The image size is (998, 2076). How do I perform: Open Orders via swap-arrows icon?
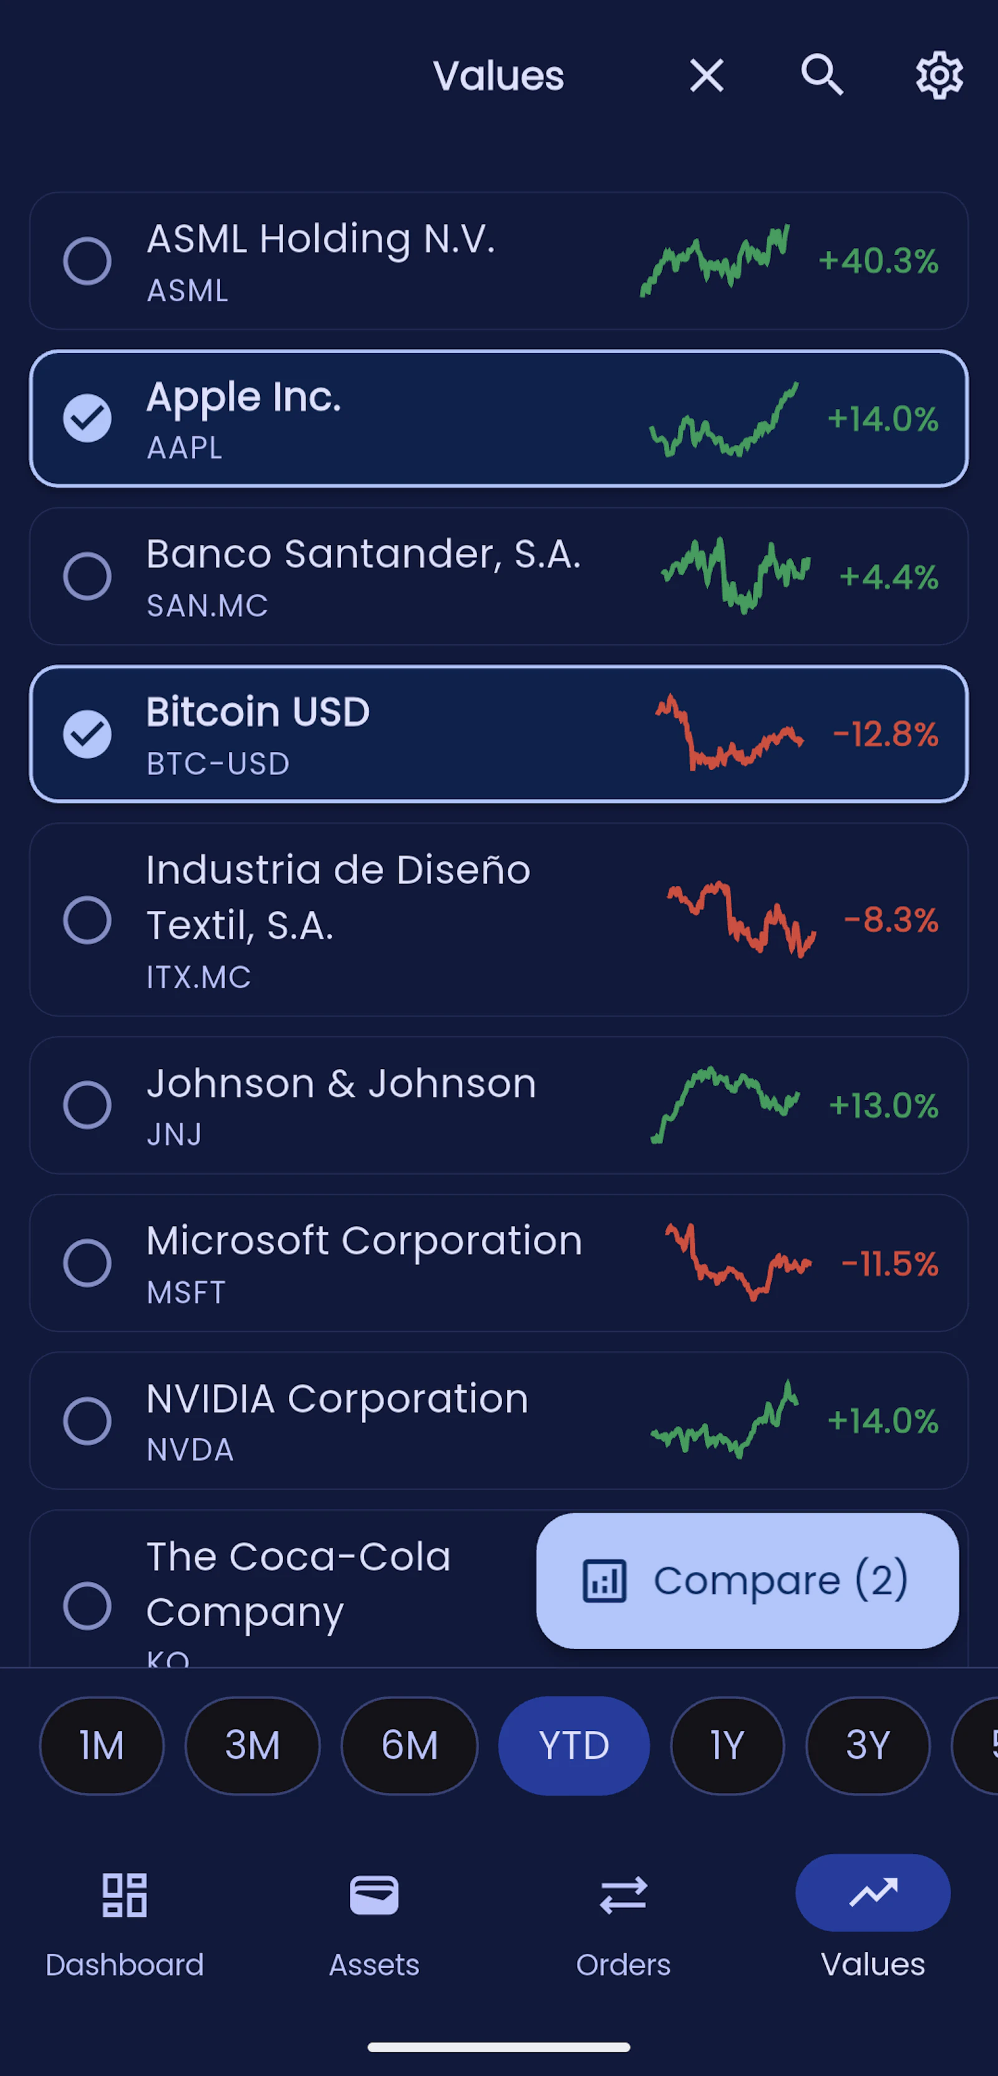click(x=624, y=1894)
